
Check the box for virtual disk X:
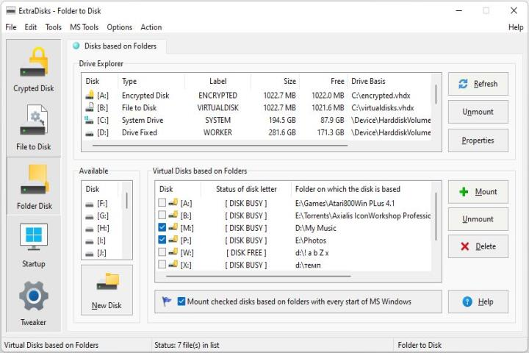[x=162, y=264]
